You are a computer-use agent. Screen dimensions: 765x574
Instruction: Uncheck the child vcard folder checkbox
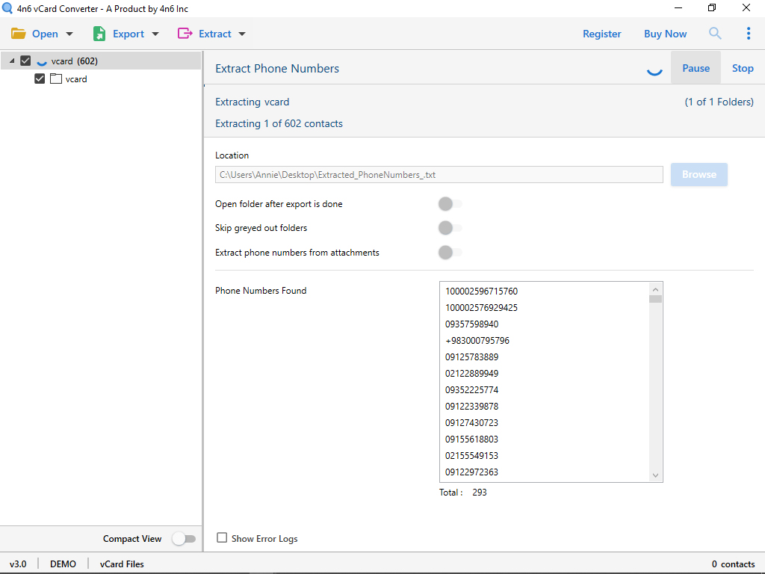coord(40,78)
